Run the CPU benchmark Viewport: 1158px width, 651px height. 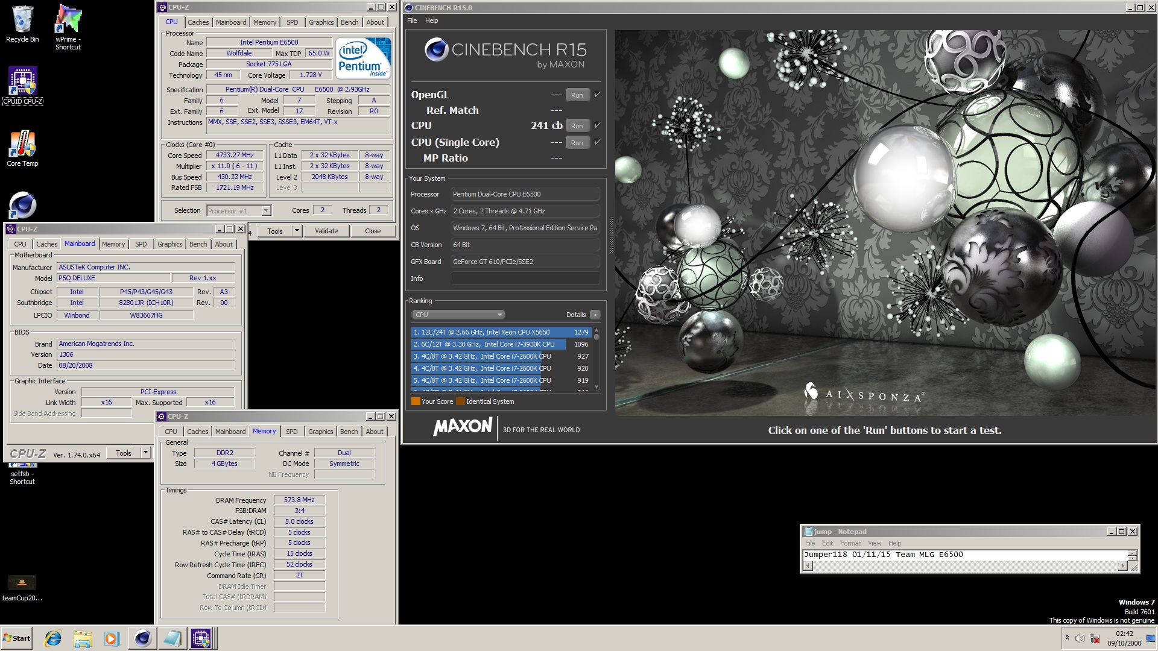pos(577,126)
